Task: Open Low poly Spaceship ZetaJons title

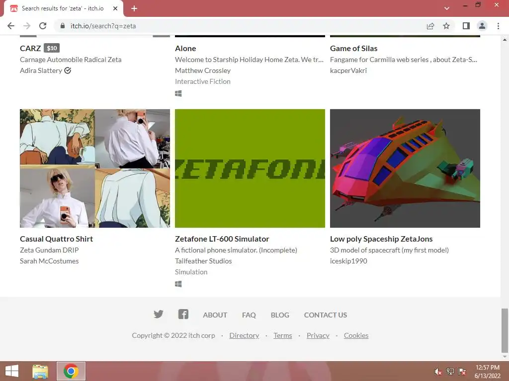Action: [x=381, y=239]
